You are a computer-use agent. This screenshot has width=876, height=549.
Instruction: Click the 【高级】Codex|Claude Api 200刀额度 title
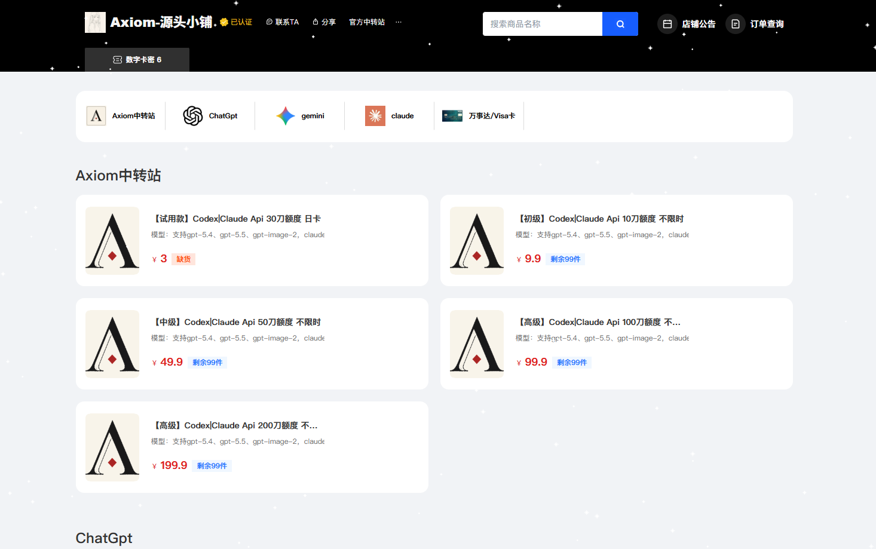tap(234, 425)
